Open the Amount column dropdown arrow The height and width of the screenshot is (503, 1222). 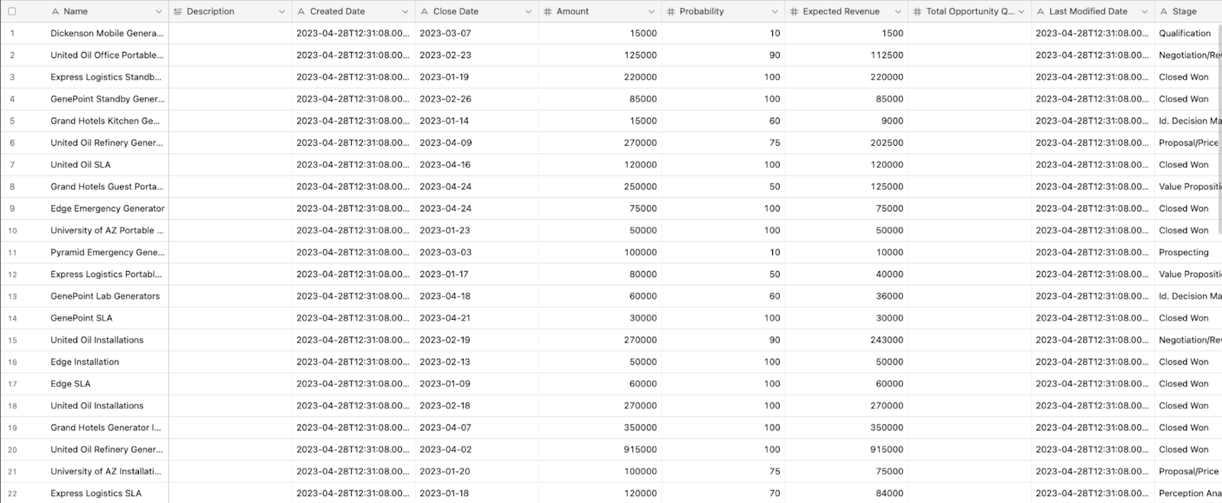(651, 11)
